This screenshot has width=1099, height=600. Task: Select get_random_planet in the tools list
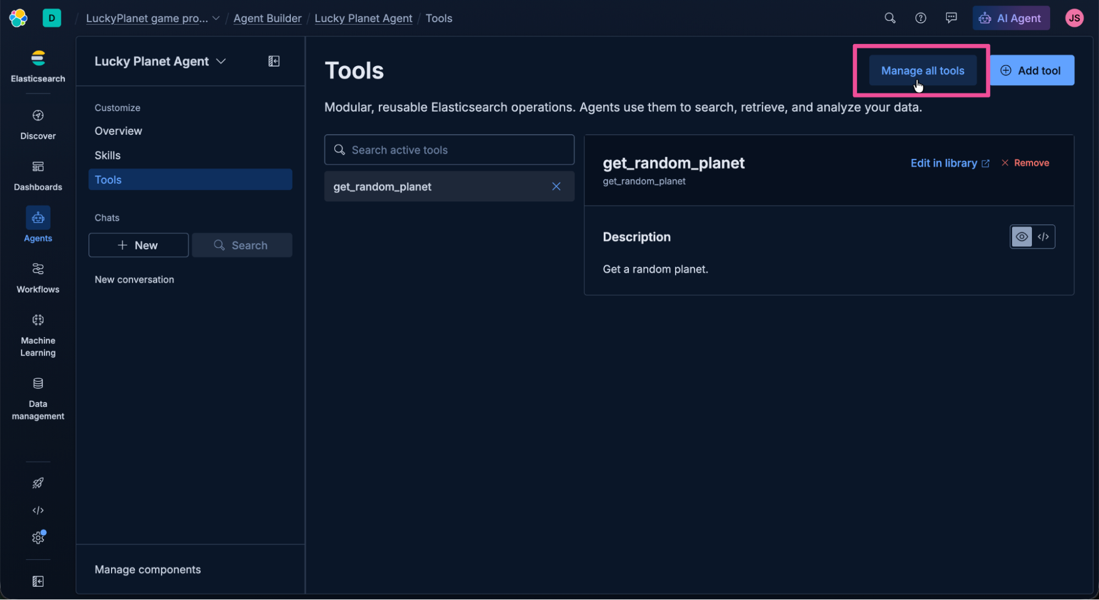pyautogui.click(x=449, y=186)
